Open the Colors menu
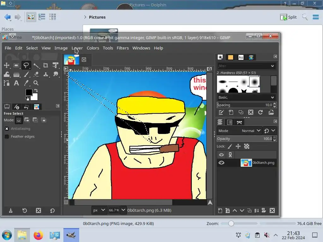This screenshot has height=242, width=323. tap(93, 48)
